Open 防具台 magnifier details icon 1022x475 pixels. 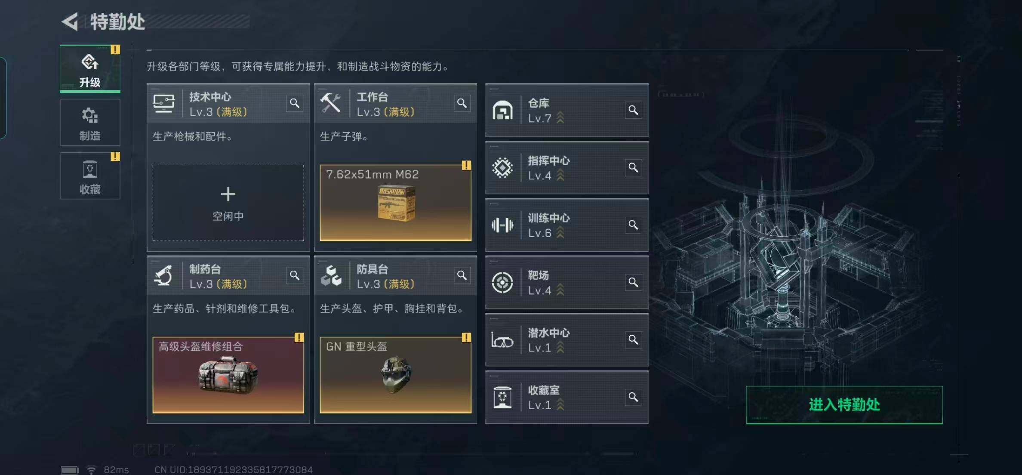462,275
